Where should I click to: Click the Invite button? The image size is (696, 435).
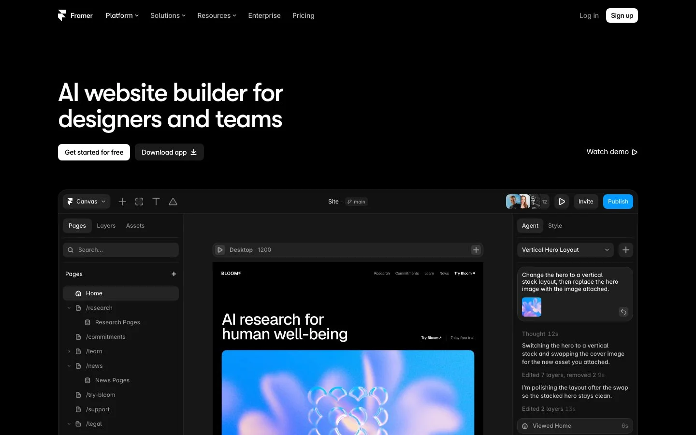[586, 202]
